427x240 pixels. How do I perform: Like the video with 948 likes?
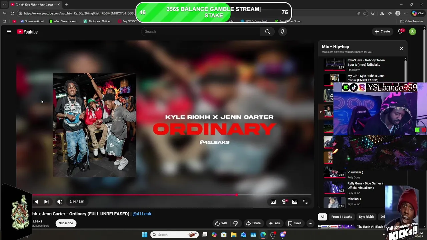[221, 223]
